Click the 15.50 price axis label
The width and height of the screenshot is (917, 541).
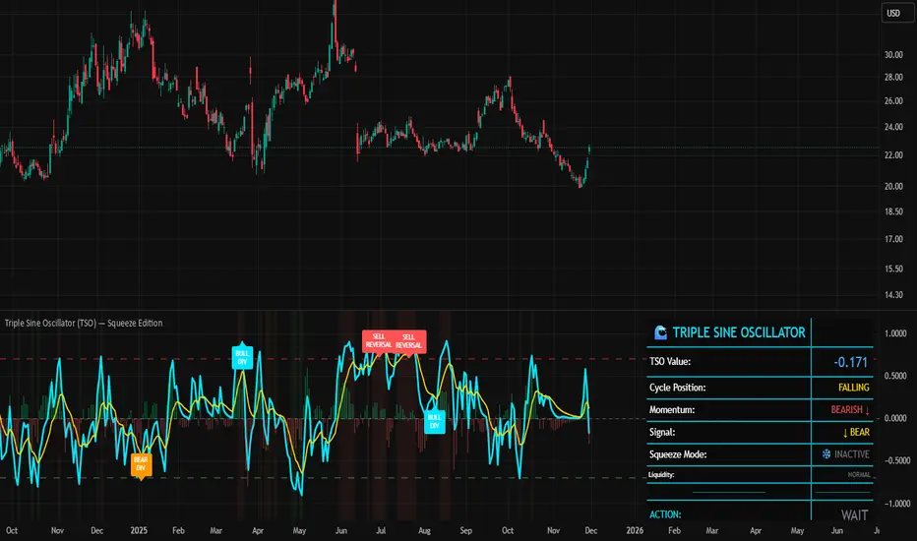point(893,269)
